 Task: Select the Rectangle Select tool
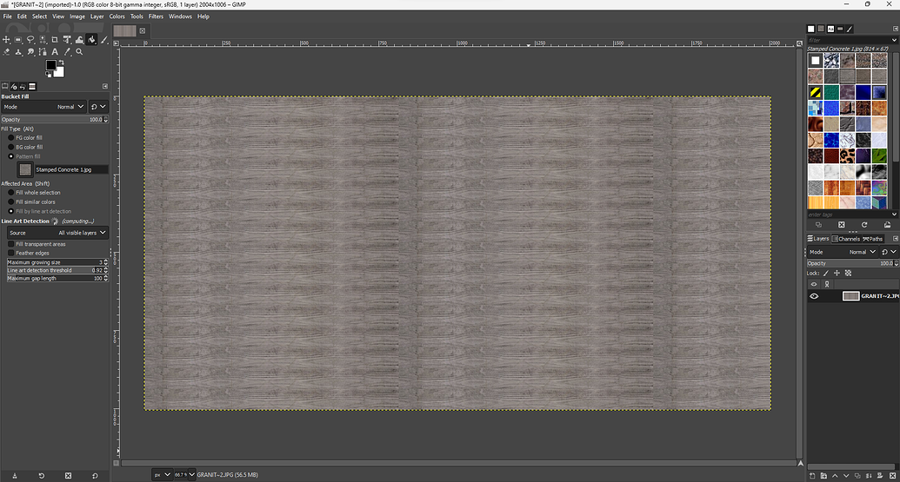18,40
